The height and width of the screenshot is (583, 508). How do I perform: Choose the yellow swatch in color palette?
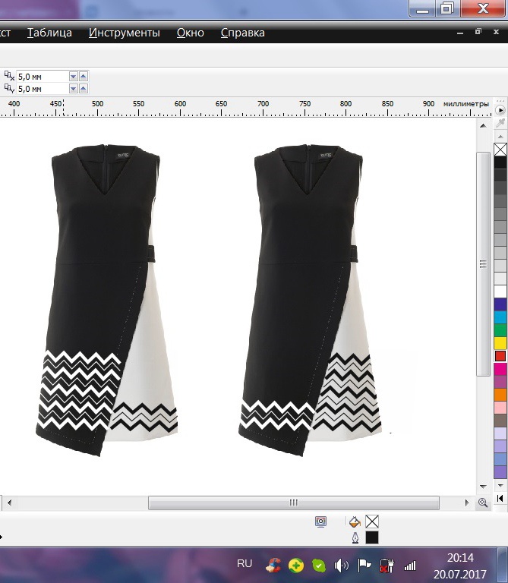coord(500,342)
